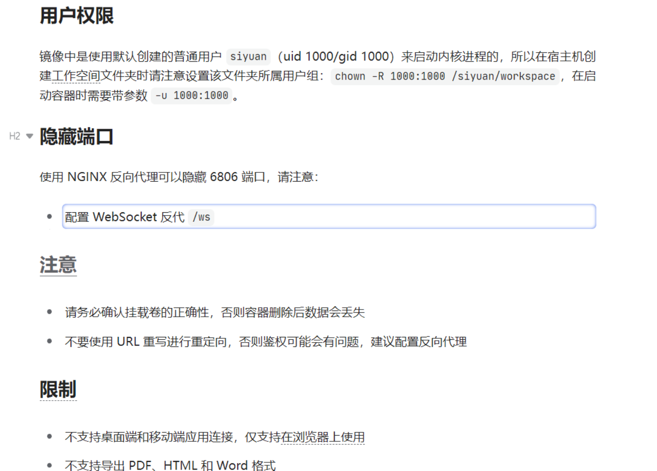This screenshot has width=657, height=471.
Task: Click the 隐藏端口 heading text
Action: point(77,137)
